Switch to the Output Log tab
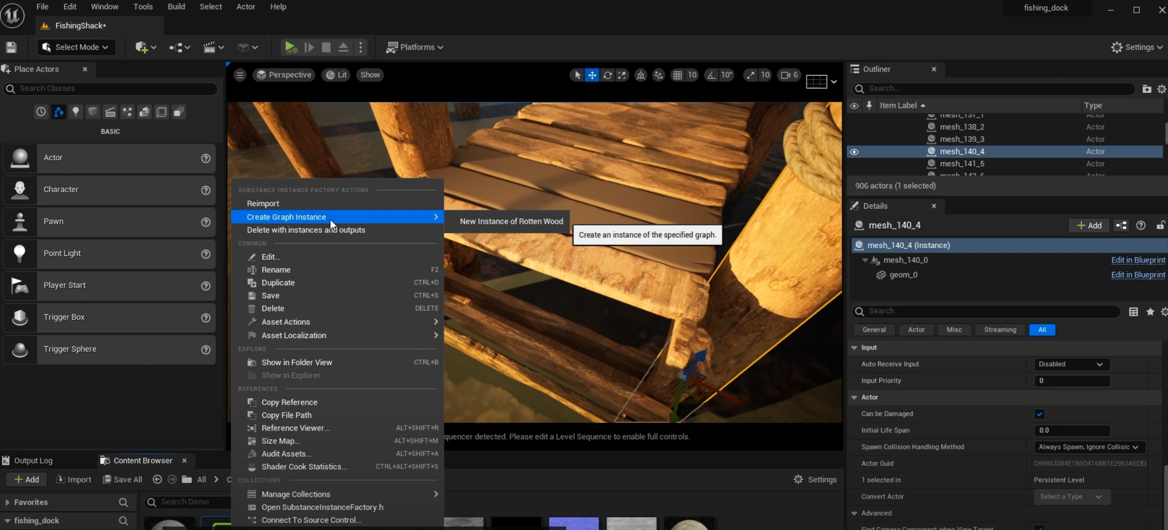1168x530 pixels. point(33,461)
